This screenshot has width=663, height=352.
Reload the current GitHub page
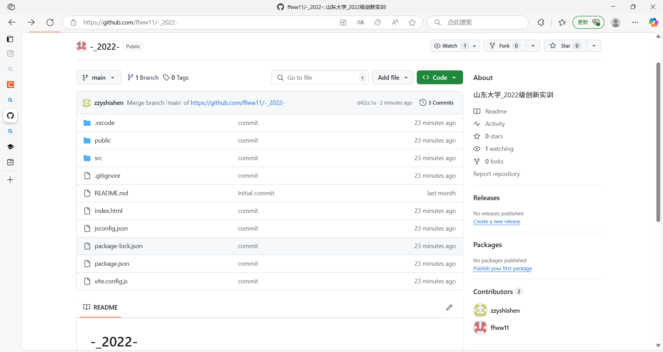(50, 22)
